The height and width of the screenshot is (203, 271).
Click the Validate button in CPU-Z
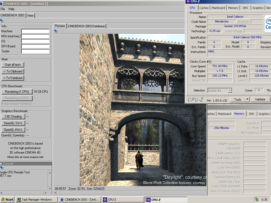[x=260, y=99]
